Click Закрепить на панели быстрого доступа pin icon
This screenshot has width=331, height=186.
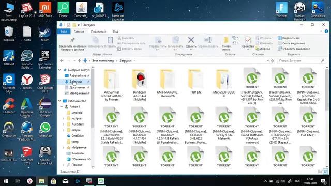click(72, 44)
